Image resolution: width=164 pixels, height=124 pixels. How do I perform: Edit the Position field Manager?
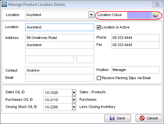pos(135,70)
